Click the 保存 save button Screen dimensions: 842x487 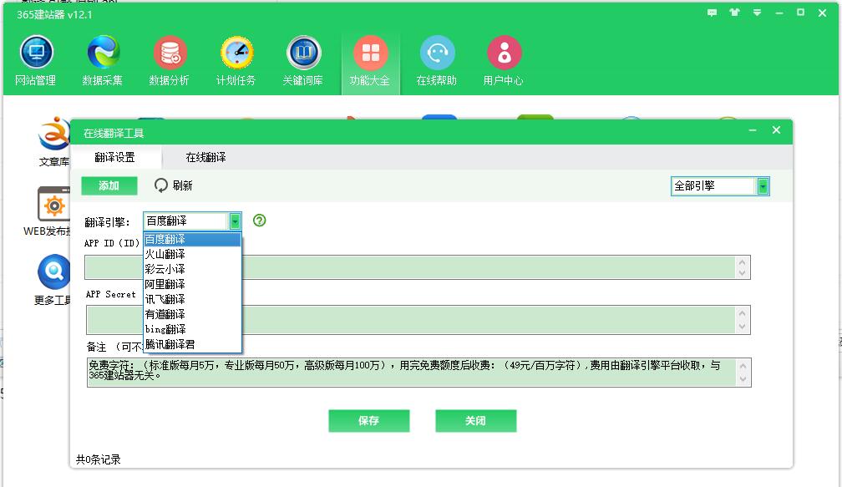pos(369,421)
